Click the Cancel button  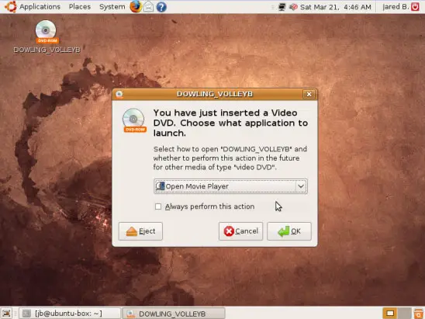pyautogui.click(x=240, y=231)
